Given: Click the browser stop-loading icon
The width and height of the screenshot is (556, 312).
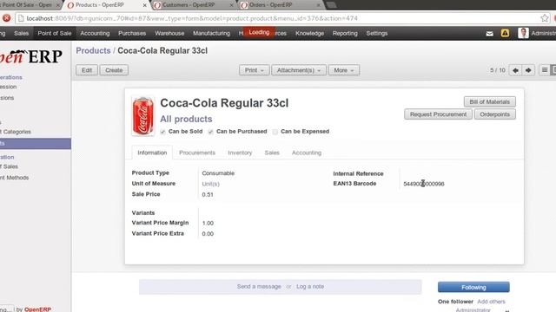Looking at the screenshot, I should click(x=6, y=18).
